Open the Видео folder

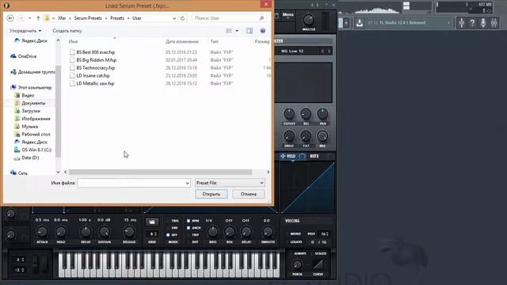pos(25,95)
